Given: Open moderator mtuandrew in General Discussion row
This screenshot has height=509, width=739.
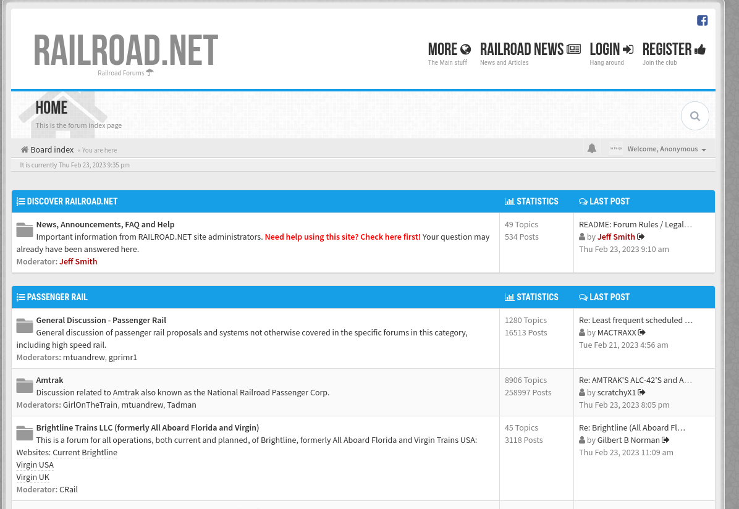Looking at the screenshot, I should (x=83, y=357).
